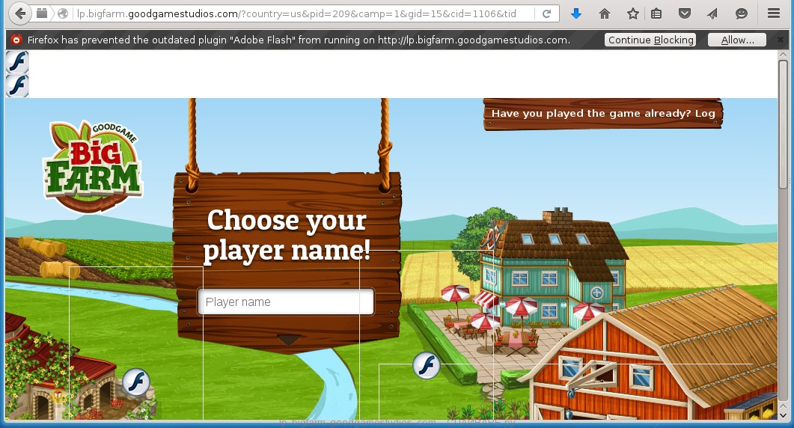Click the down arrow below the sign

click(x=289, y=340)
